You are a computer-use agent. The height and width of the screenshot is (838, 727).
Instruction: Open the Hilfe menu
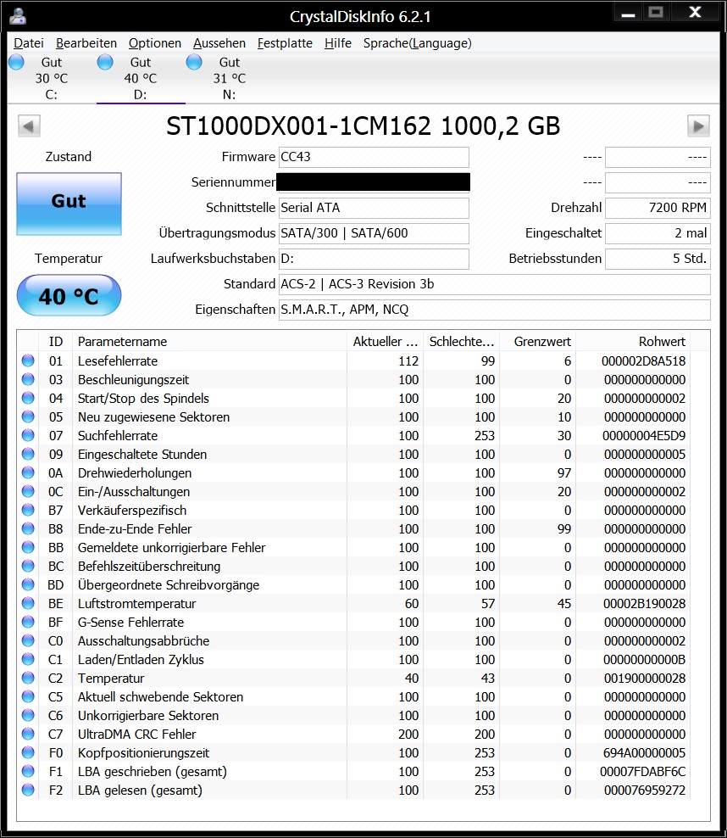[x=338, y=43]
